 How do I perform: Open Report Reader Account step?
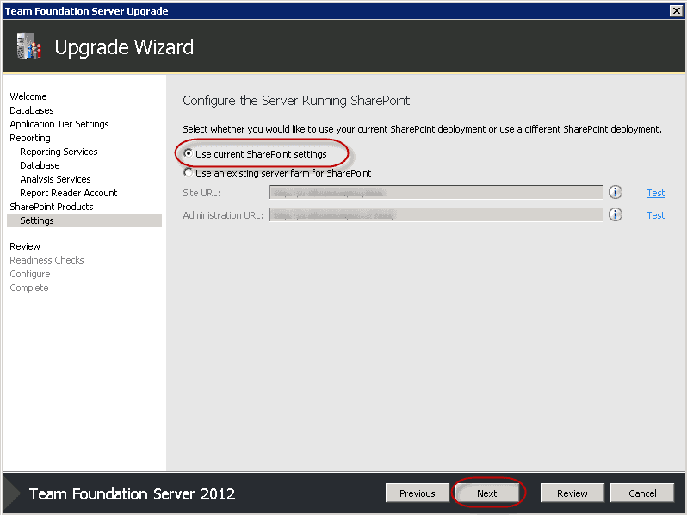[x=69, y=193]
